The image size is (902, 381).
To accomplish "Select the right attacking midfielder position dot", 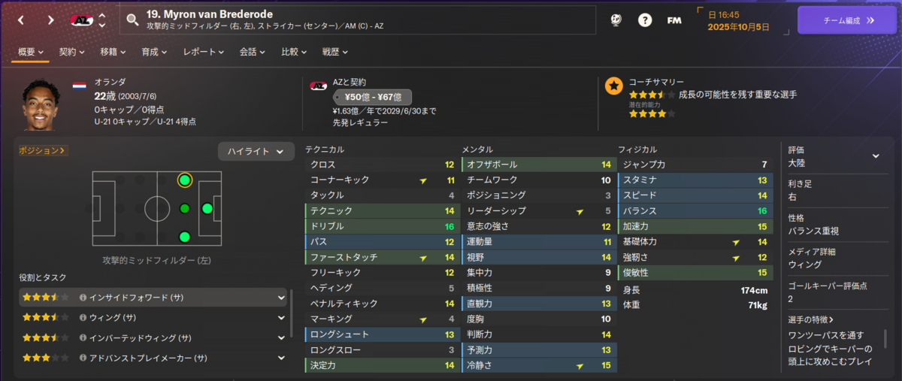I will pos(185,237).
